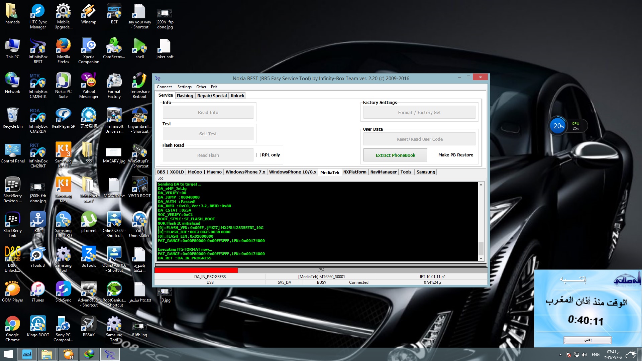Viewport: 642px width, 361px height.
Task: Click the Format / Factory Set button
Action: (419, 112)
